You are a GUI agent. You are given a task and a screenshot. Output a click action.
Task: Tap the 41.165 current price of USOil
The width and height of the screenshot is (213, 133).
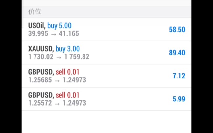tap(69, 33)
